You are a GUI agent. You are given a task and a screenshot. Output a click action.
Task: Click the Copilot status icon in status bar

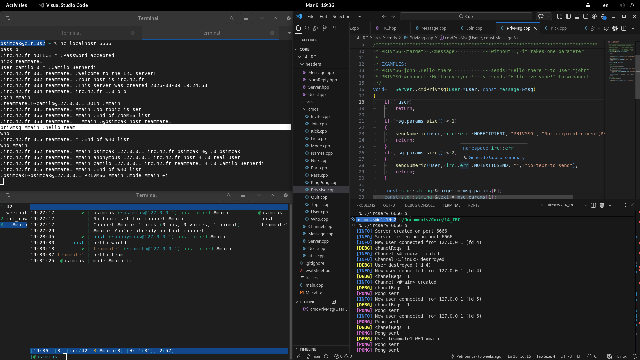tap(609, 356)
